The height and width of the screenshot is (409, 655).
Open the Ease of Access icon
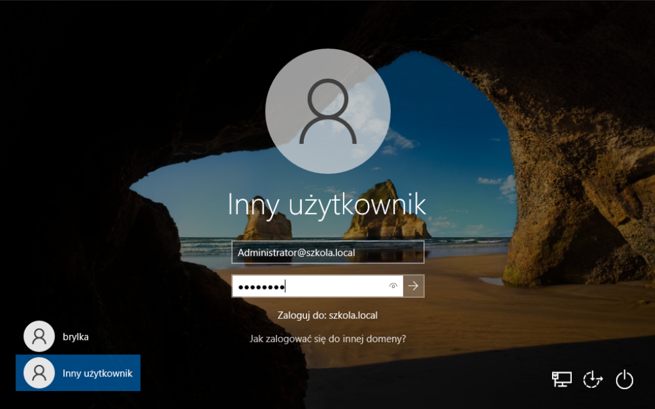593,380
